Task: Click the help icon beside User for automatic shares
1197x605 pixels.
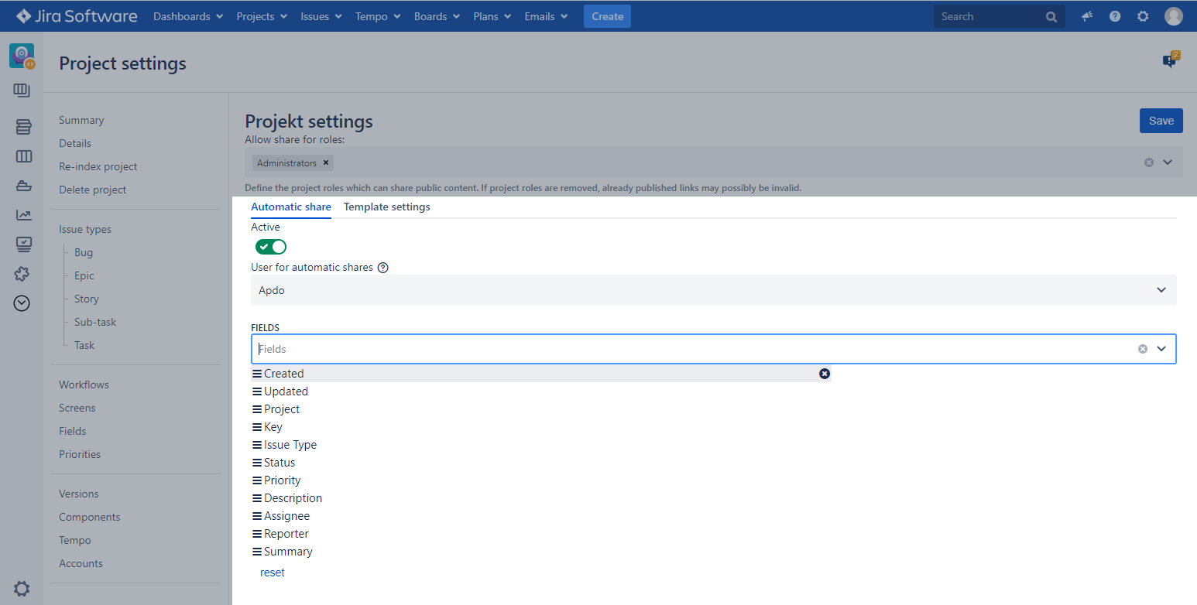Action: (x=382, y=268)
